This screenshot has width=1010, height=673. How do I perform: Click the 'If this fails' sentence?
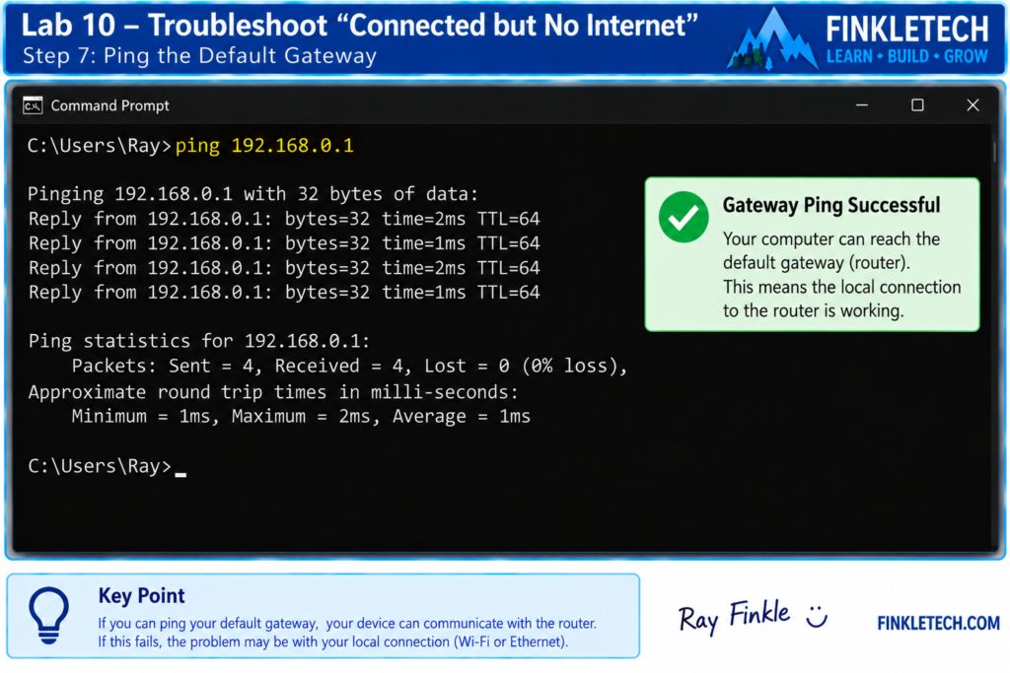pyautogui.click(x=333, y=641)
